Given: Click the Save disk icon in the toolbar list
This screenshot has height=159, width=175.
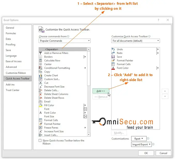Looking at the screenshot, I should coord(113,57).
